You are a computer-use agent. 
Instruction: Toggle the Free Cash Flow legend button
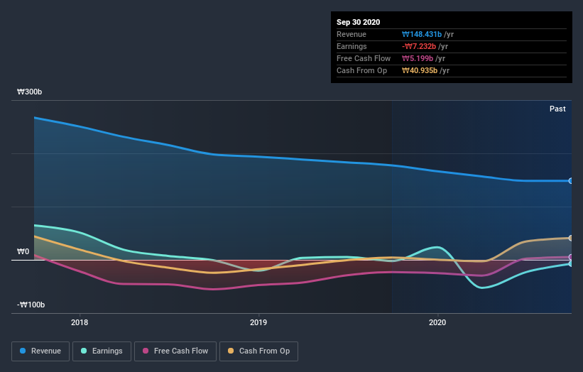click(175, 351)
